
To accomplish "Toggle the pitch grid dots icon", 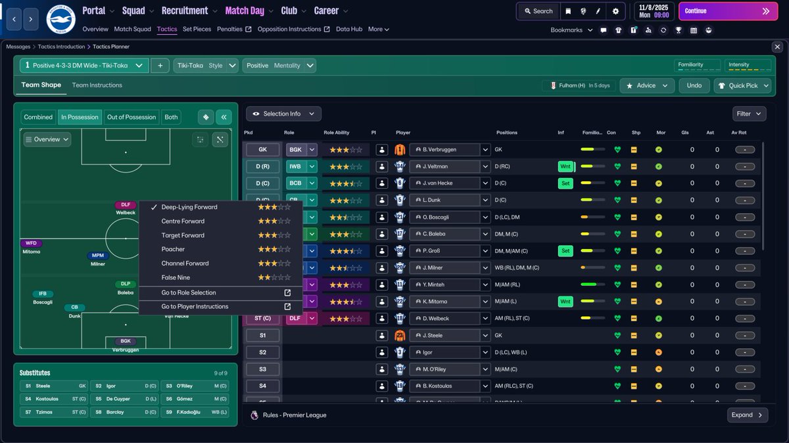I will click(x=200, y=139).
